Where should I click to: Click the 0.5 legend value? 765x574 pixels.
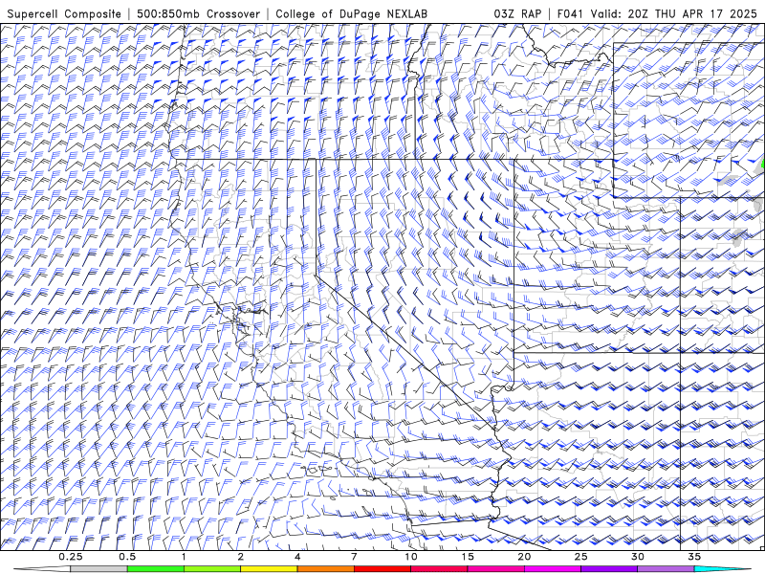[x=127, y=557]
